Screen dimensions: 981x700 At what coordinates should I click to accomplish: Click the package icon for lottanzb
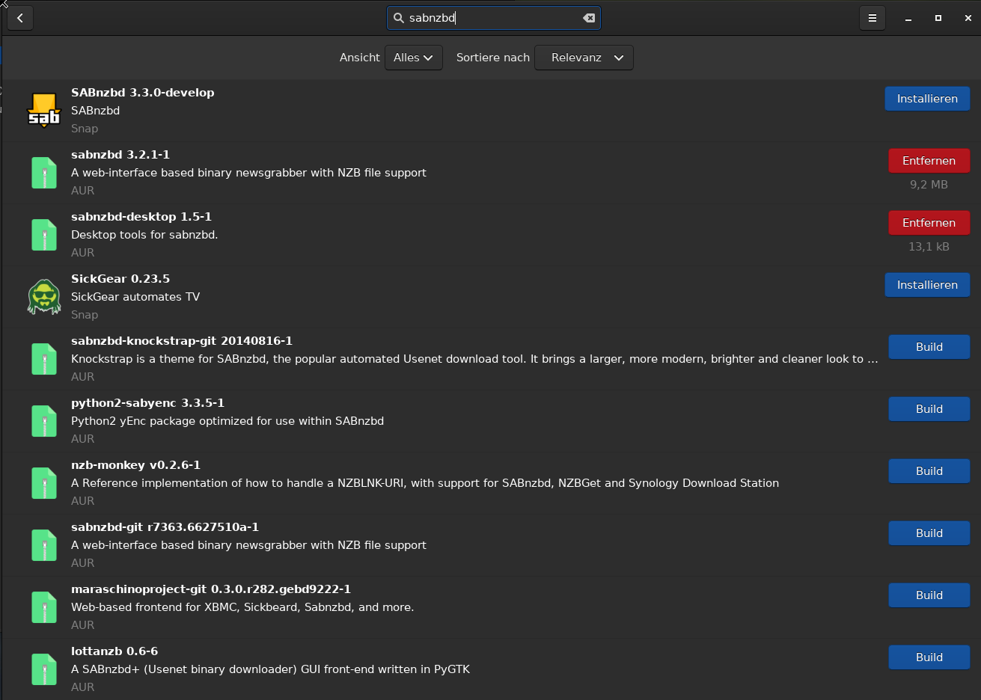pyautogui.click(x=43, y=669)
